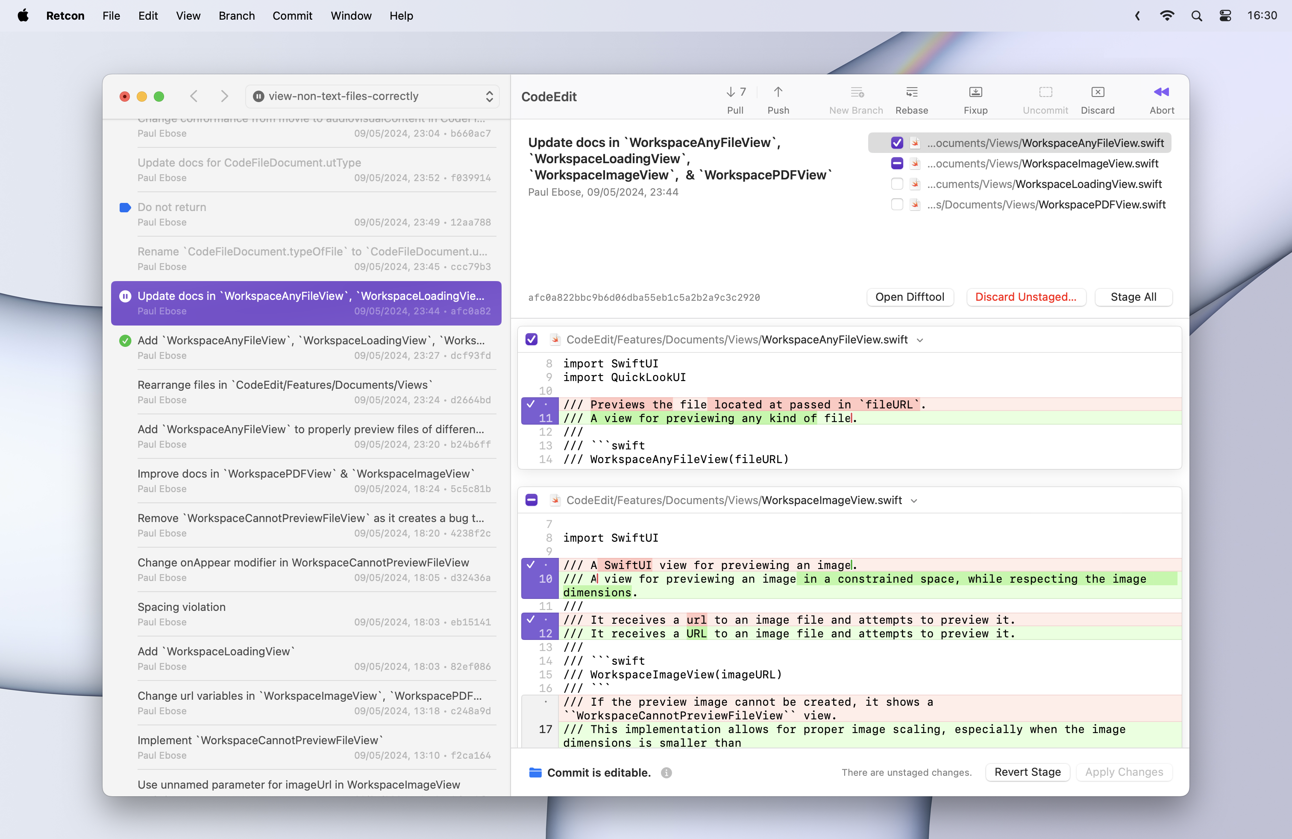Image resolution: width=1292 pixels, height=839 pixels.
Task: Click the info icon beside Commit is editable
Action: [666, 773]
